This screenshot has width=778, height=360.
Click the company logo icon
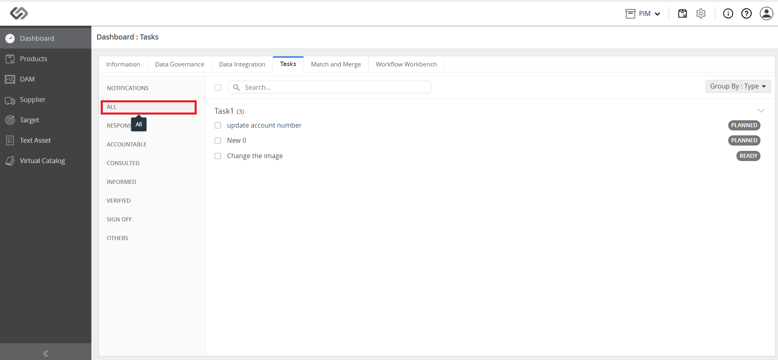coord(19,13)
